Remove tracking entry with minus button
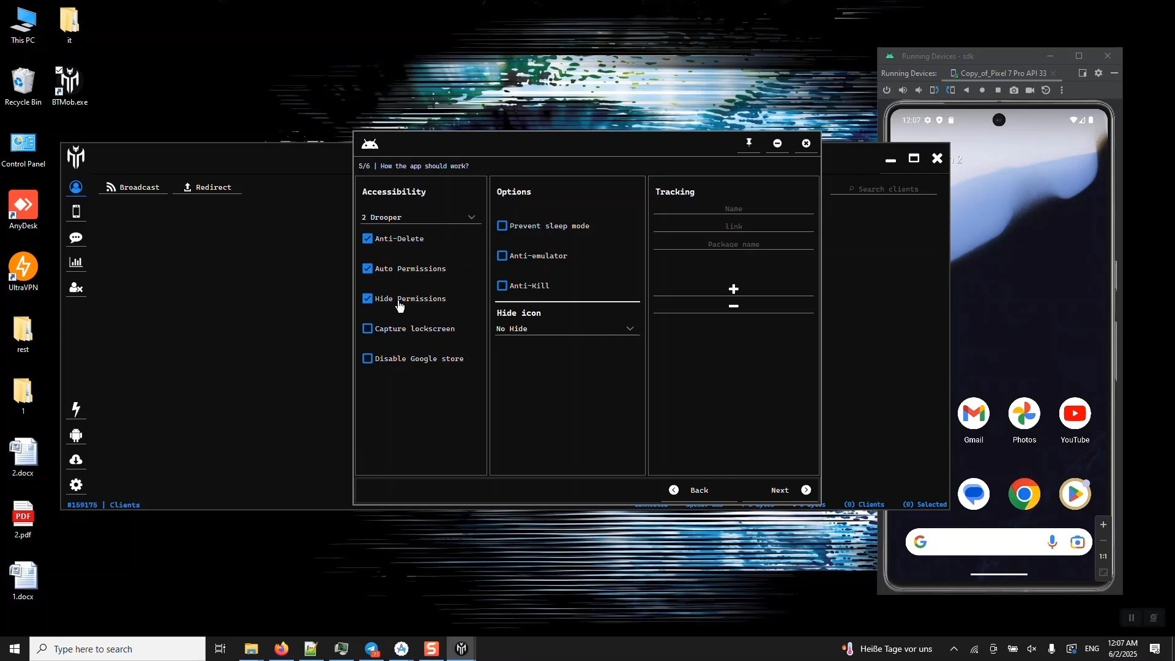 734,306
